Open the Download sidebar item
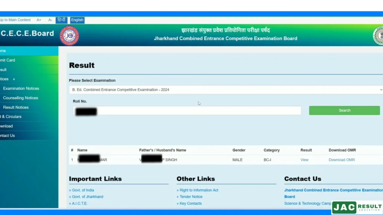This screenshot has height=215, width=383. (29, 126)
